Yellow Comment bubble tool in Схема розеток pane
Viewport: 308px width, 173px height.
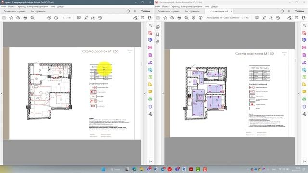(150, 92)
